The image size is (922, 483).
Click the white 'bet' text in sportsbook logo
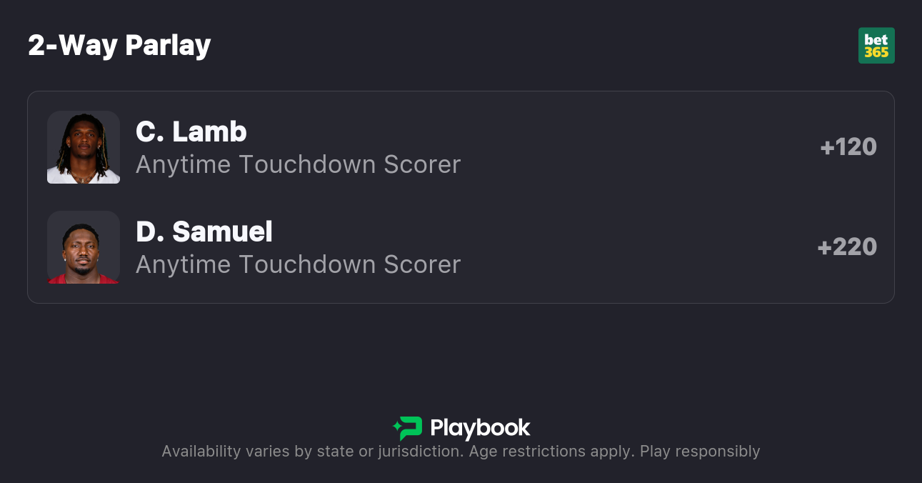(876, 40)
